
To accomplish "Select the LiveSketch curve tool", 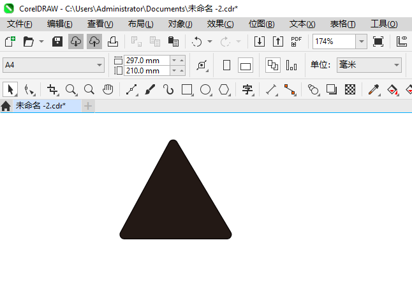I will (x=168, y=90).
